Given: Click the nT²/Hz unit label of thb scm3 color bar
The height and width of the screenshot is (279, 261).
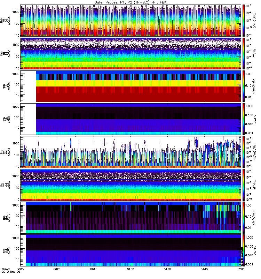Looking at the screenshot, I should 254,54.
